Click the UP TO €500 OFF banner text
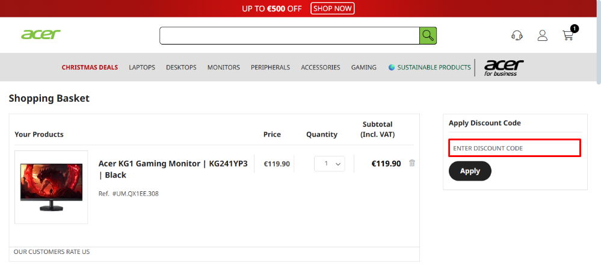601x278 pixels. click(x=272, y=8)
